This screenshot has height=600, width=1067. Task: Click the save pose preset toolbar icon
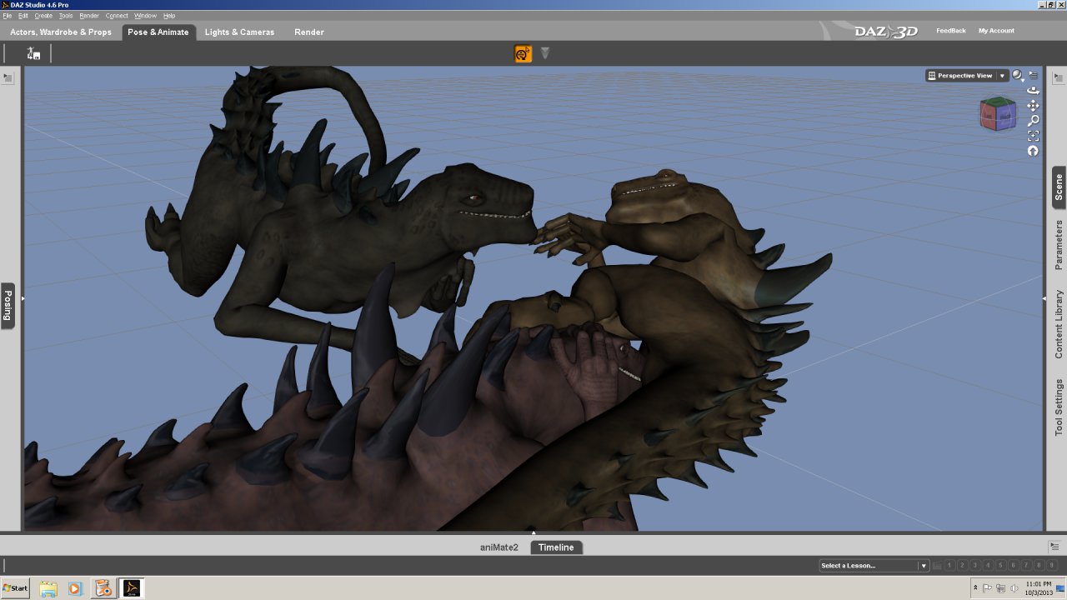[33, 54]
